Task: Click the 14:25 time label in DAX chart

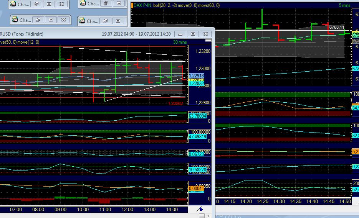Action: tap(262, 202)
